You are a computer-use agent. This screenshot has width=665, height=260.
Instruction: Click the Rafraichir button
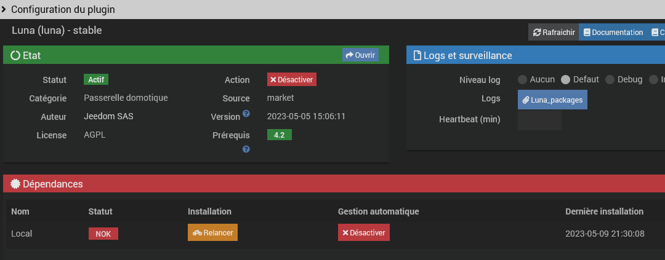tap(554, 32)
